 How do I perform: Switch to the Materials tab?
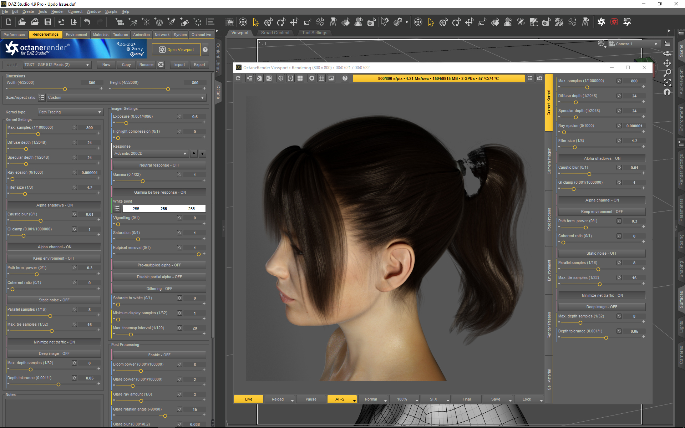coord(100,35)
